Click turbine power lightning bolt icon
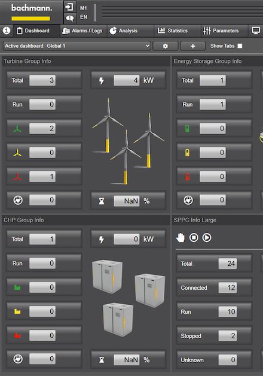The height and width of the screenshot is (376, 263). 102,81
